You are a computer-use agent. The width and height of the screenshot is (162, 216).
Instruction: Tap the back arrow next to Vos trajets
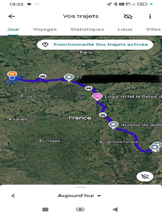tap(12, 16)
